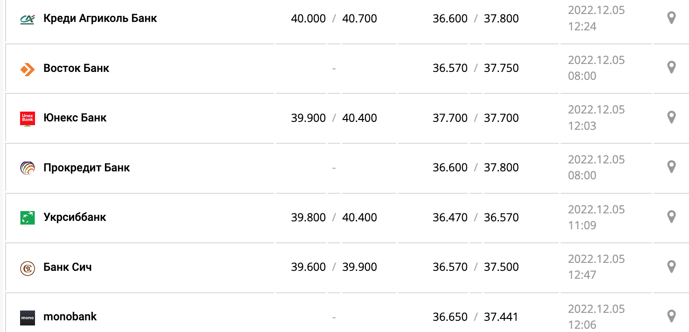Show Прокредит Банк location pin
This screenshot has height=332, width=689.
click(x=671, y=167)
